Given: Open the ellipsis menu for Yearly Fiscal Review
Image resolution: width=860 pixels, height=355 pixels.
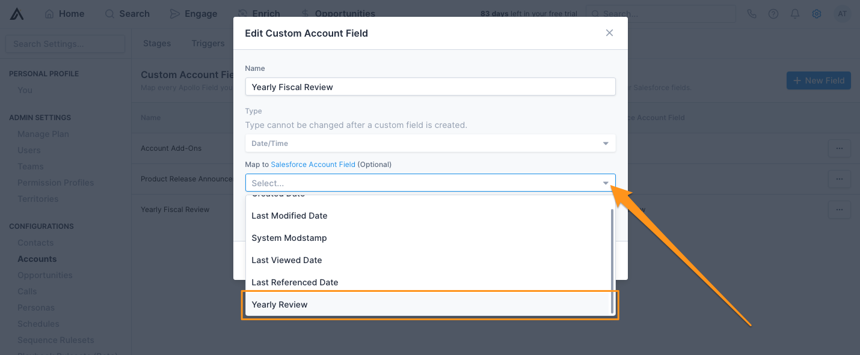Looking at the screenshot, I should click(x=839, y=209).
